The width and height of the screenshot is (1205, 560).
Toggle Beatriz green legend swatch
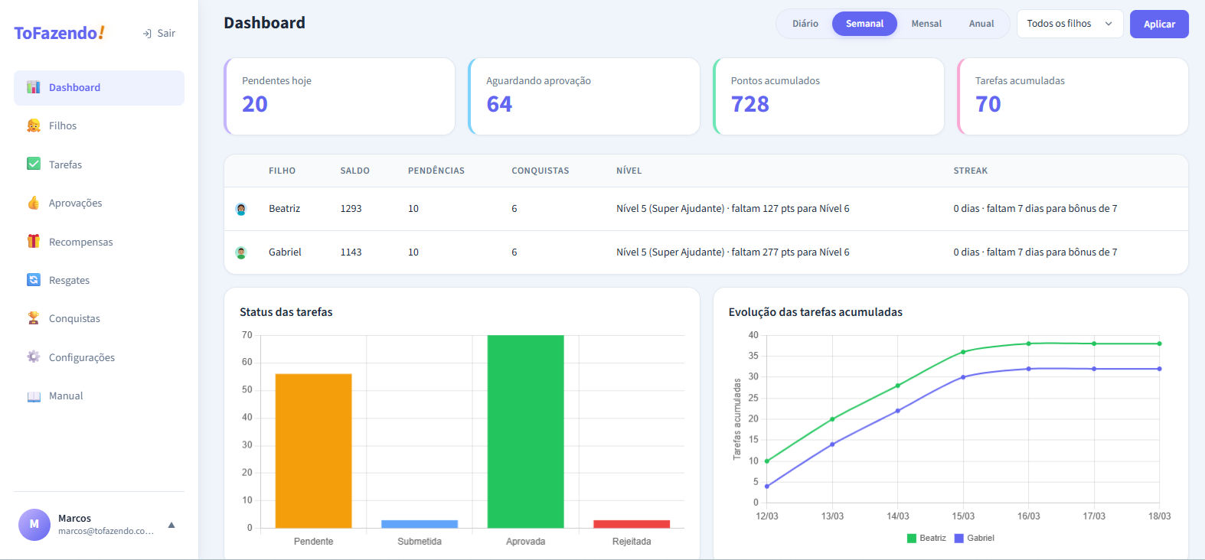click(x=912, y=538)
